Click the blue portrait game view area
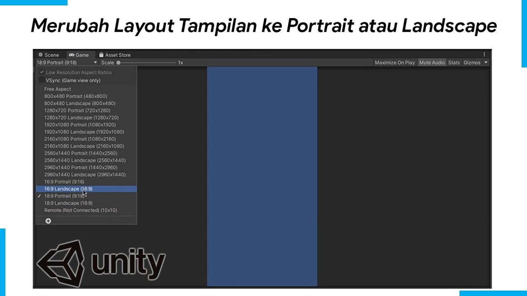527x296 pixels. coord(262,176)
